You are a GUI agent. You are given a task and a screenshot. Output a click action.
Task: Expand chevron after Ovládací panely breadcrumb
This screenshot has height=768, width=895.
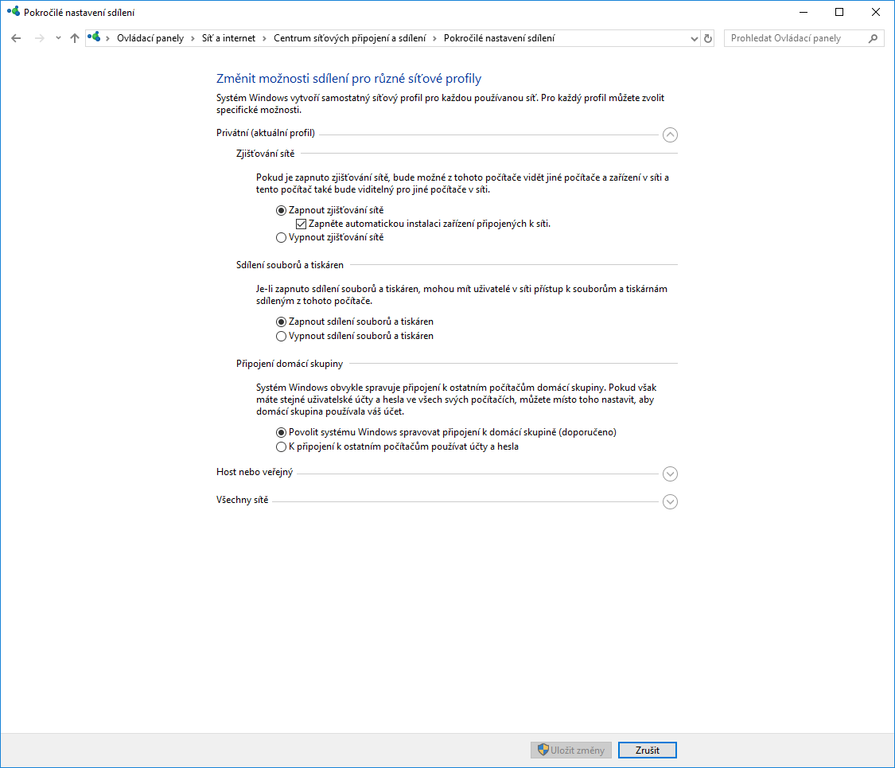(193, 38)
